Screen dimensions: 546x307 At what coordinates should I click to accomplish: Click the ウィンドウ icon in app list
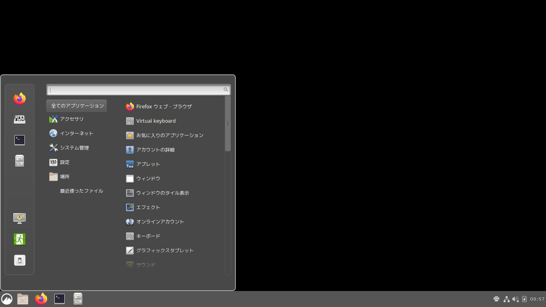(130, 179)
